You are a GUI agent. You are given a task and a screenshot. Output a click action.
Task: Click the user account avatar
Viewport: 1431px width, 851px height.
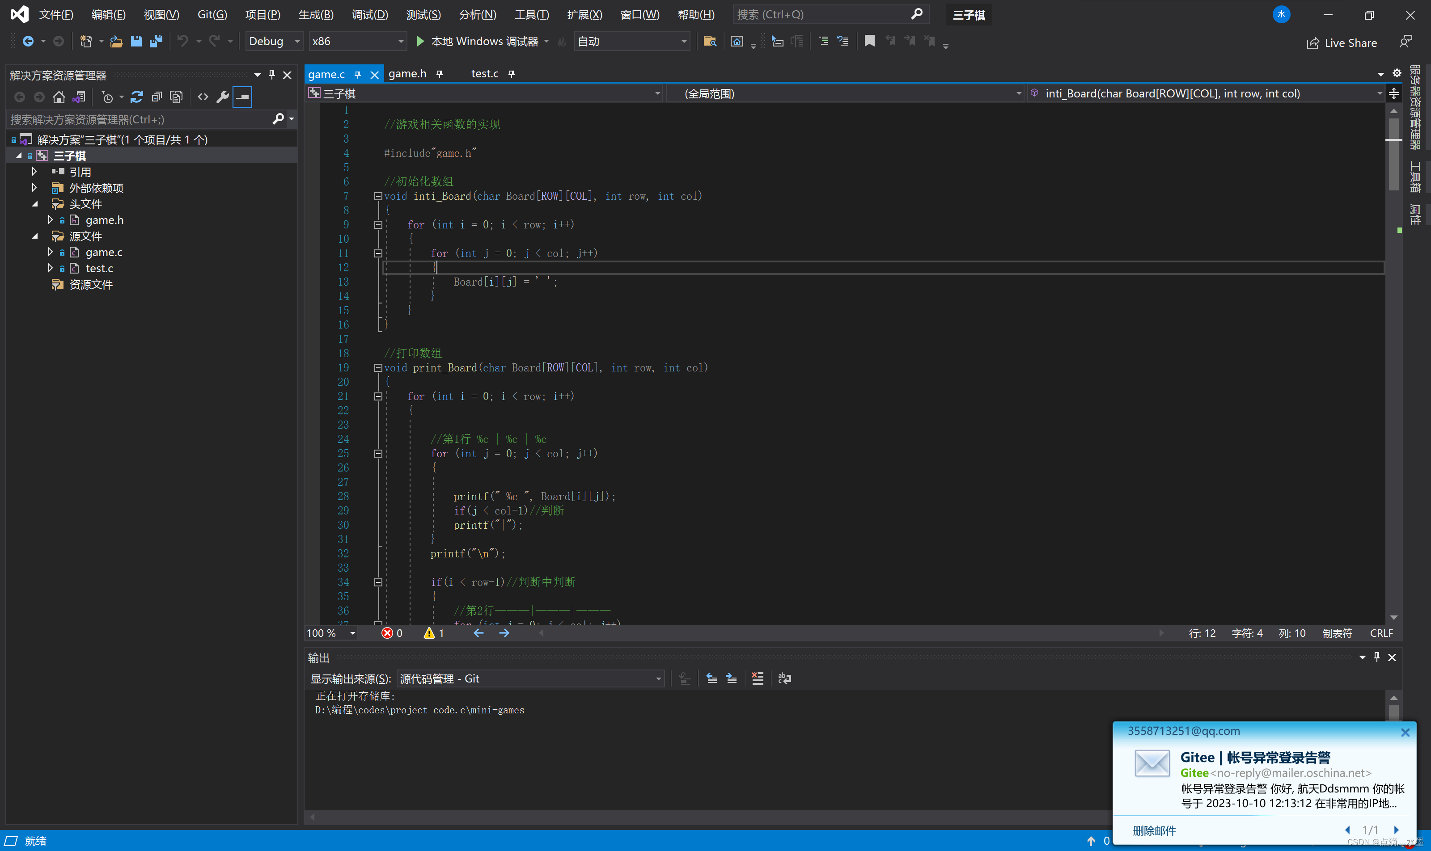tap(1281, 14)
